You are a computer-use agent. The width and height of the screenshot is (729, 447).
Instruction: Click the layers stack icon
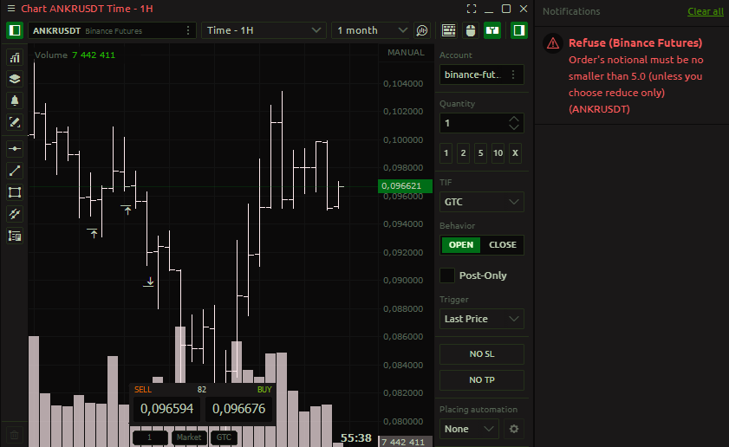pyautogui.click(x=15, y=79)
